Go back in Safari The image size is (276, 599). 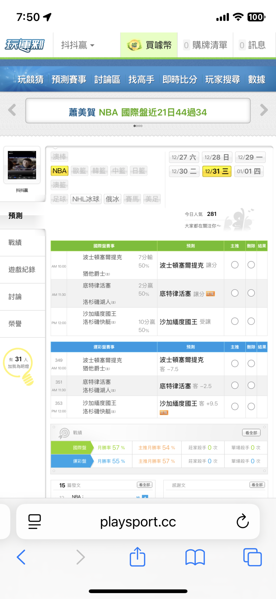tap(21, 557)
